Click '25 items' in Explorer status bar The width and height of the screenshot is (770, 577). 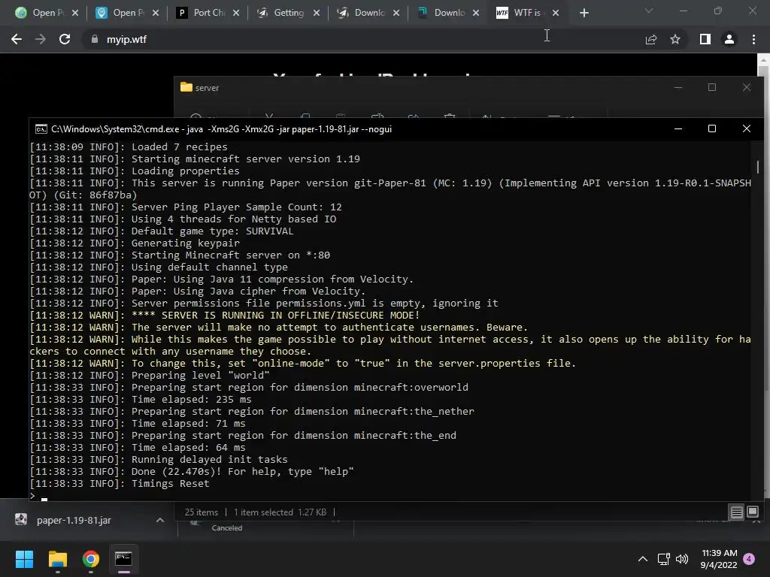click(x=202, y=512)
